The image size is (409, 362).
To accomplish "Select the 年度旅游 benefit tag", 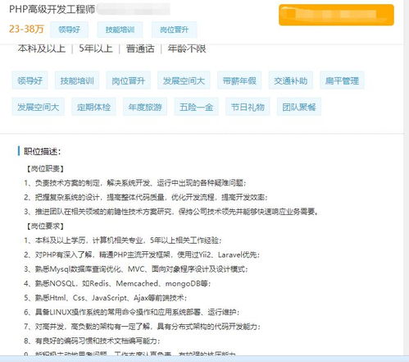I will click(145, 107).
